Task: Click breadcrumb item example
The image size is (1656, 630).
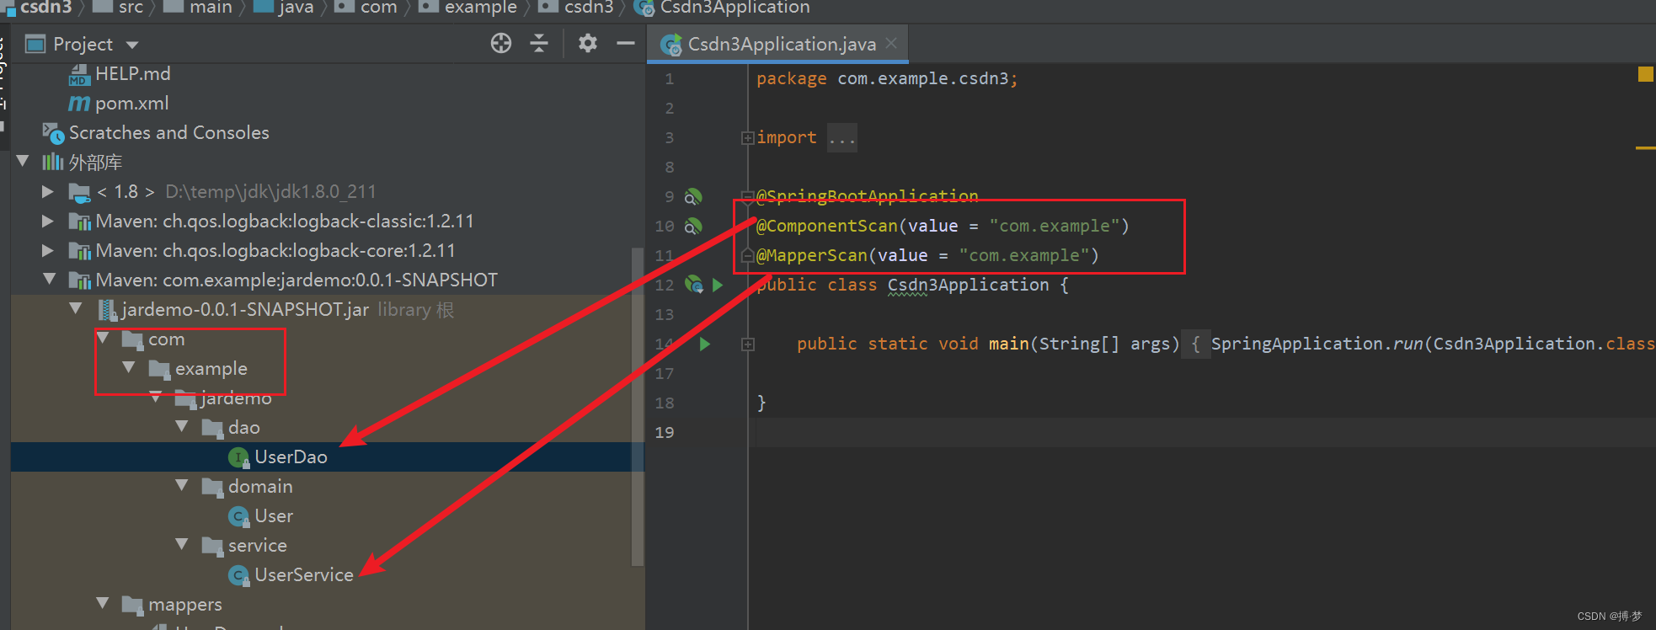Action: click(481, 8)
